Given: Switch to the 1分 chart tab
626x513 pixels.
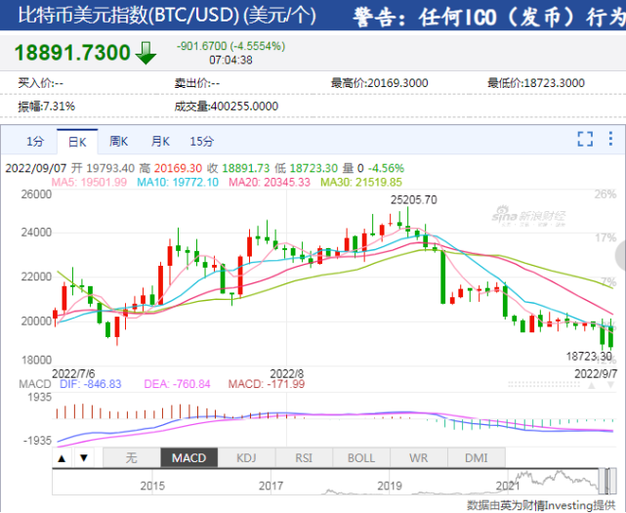Looking at the screenshot, I should click(x=35, y=141).
